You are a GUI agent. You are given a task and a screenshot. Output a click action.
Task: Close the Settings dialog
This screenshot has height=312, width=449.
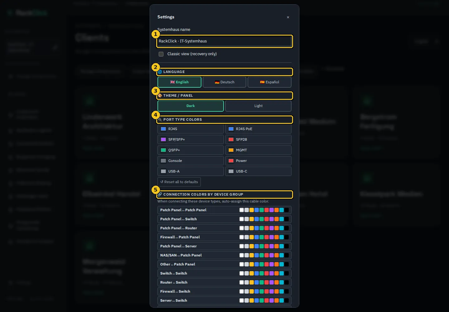(288, 17)
